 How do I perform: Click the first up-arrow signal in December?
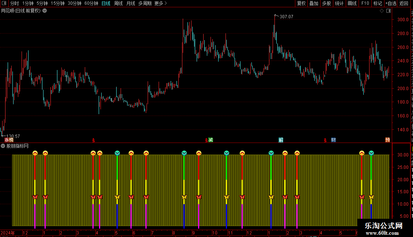coord(35,153)
